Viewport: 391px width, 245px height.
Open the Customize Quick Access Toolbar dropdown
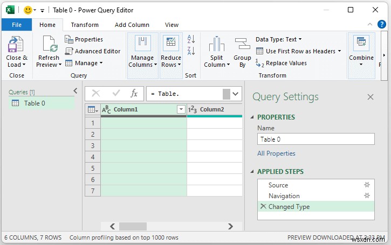pyautogui.click(x=42, y=10)
